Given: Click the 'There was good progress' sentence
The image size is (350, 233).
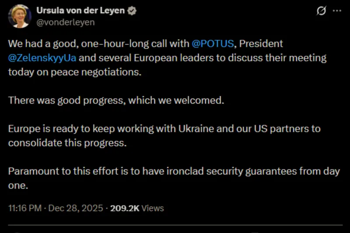Looking at the screenshot, I should pyautogui.click(x=116, y=100).
